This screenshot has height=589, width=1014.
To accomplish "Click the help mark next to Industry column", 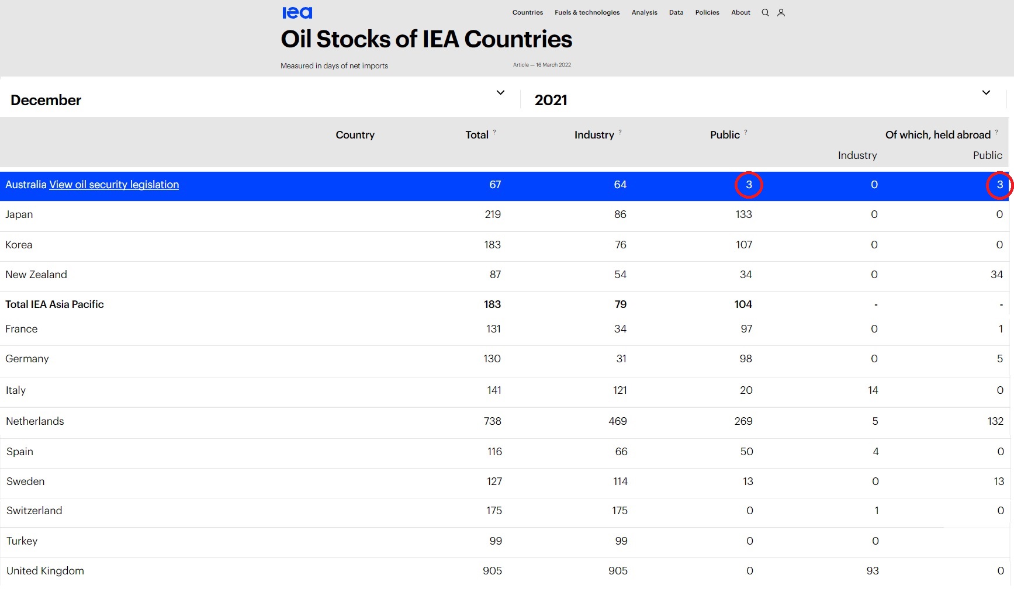I will (620, 132).
